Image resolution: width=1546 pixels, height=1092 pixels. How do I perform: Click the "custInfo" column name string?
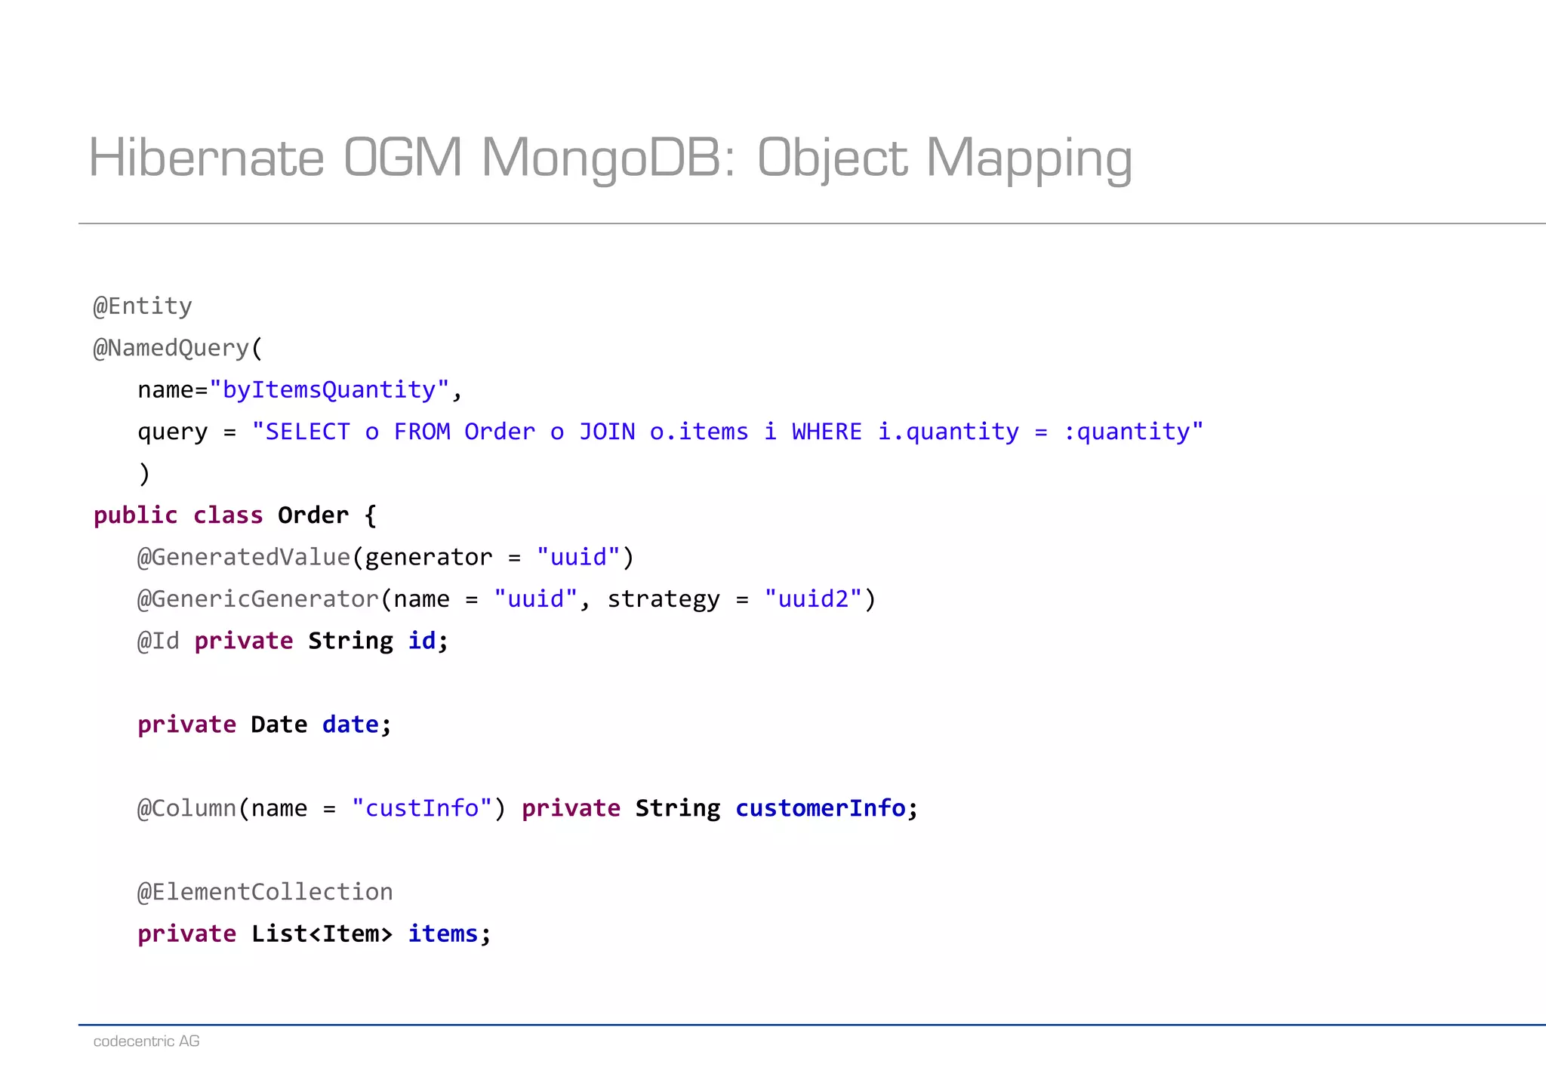point(422,808)
